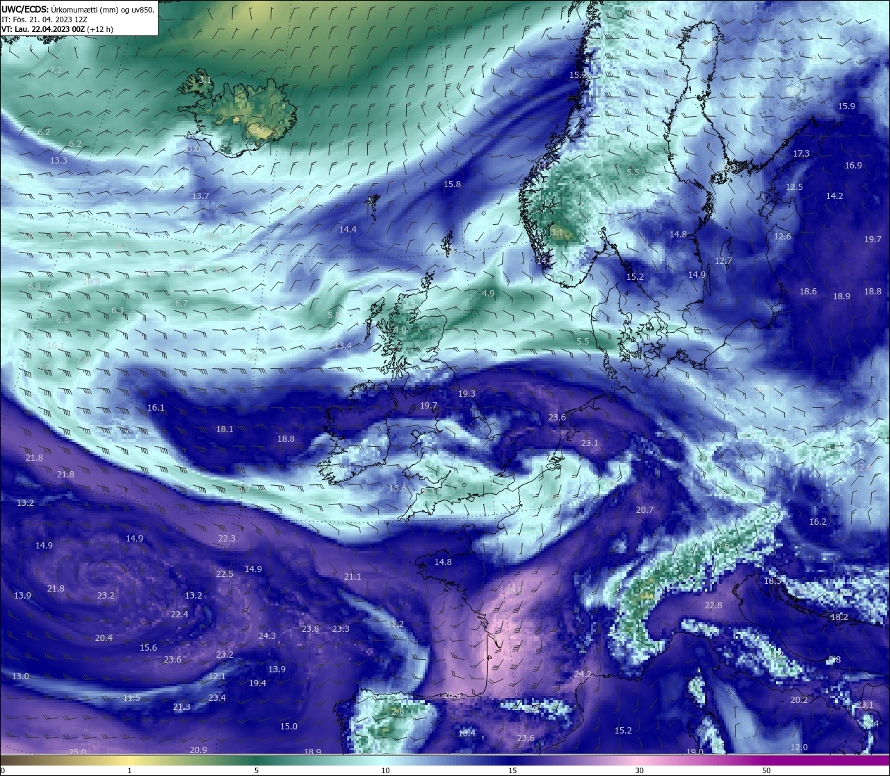Click the value 23.4 in the southwest
This screenshot has width=890, height=776.
[217, 698]
